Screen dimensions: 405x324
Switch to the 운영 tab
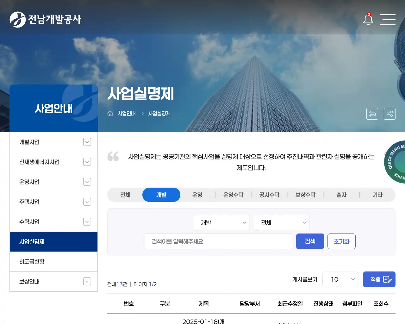(x=197, y=195)
